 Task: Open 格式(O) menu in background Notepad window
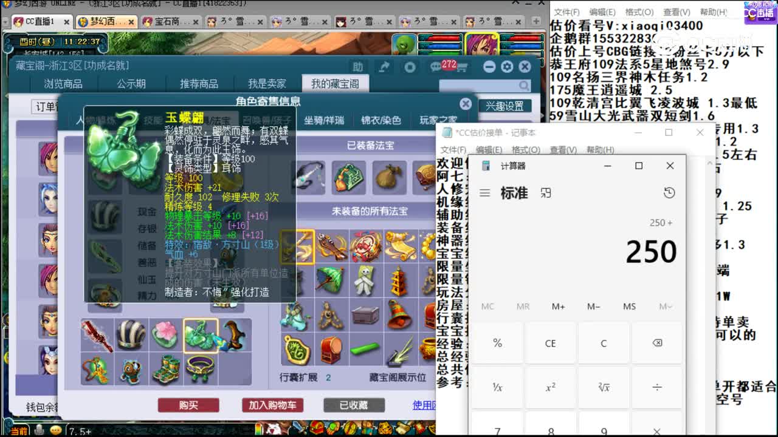tap(639, 12)
